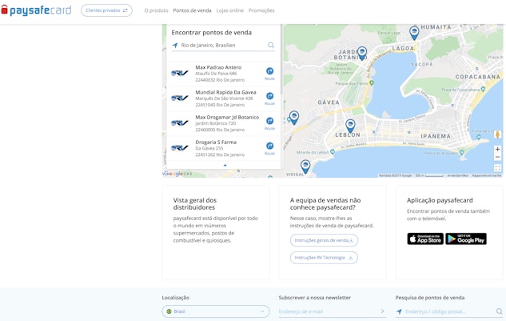Click the map pin near Vidigal
Screen dimensions: 506x321
click(x=305, y=167)
